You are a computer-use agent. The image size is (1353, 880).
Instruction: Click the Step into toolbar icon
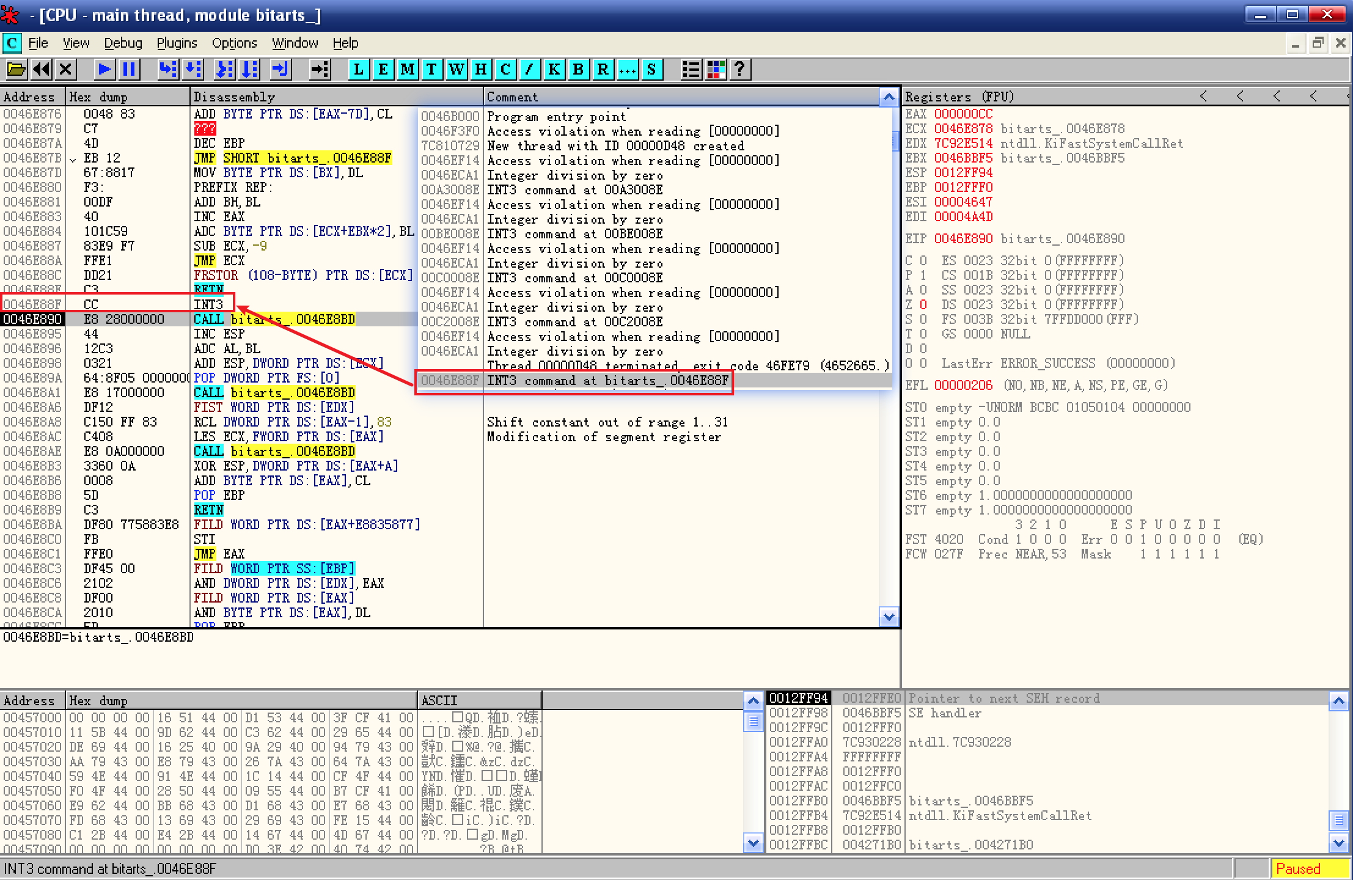(168, 69)
